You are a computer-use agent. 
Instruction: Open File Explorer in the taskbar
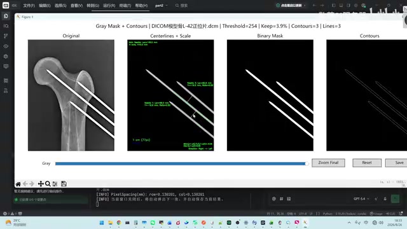click(110, 223)
